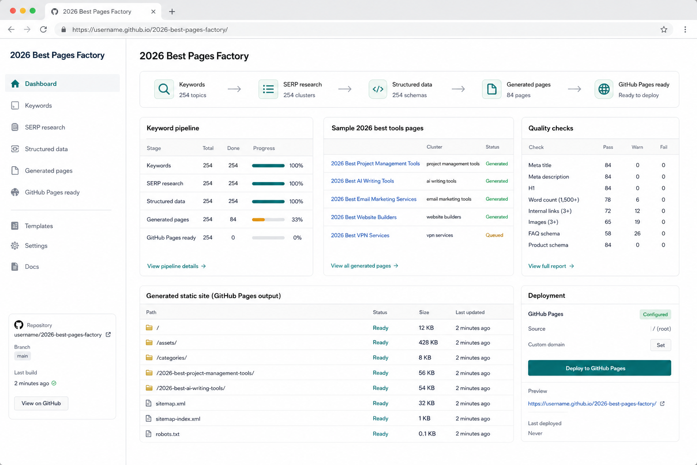This screenshot has height=465, width=697.
Task: Go back using browser back arrow
Action: 11,30
